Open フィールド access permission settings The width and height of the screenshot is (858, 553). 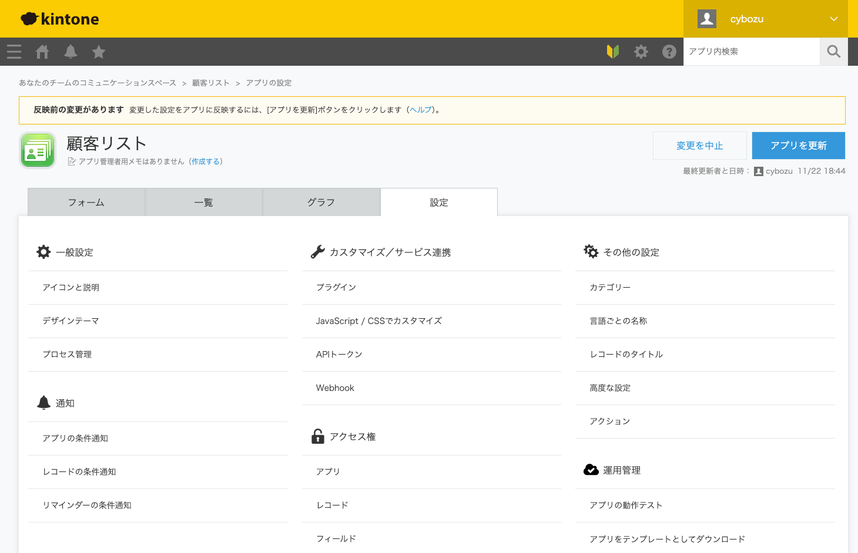[431, 539]
